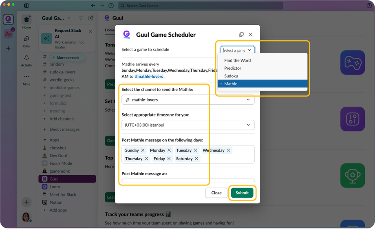Click the Close button in dialog

[x=216, y=193]
